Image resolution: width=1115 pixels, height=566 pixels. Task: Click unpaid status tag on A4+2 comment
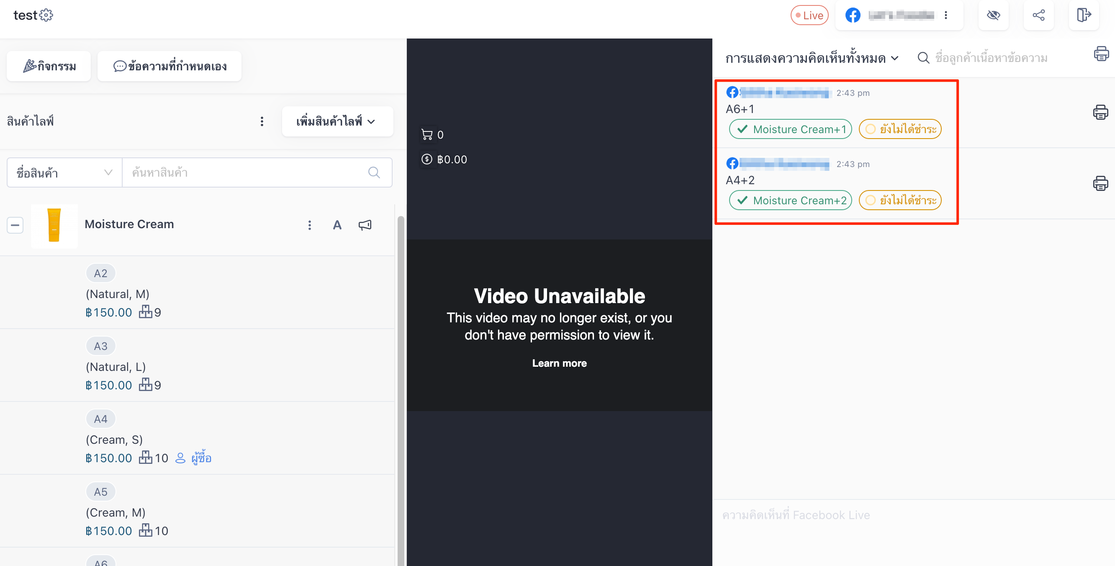pyautogui.click(x=900, y=201)
